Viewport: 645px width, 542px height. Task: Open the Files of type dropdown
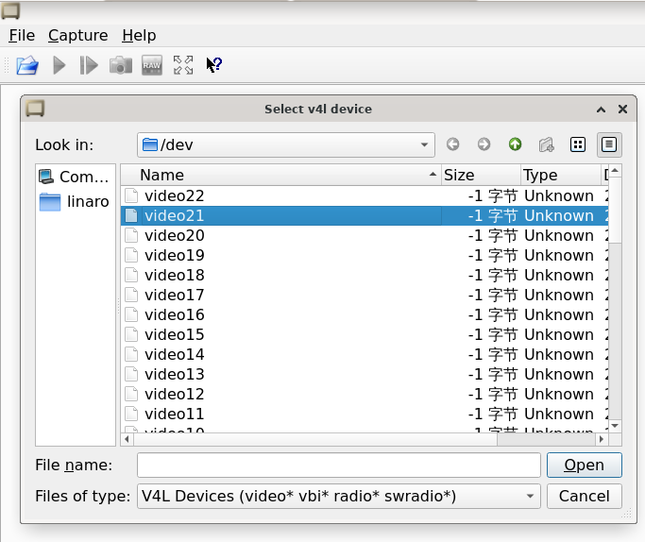click(530, 496)
